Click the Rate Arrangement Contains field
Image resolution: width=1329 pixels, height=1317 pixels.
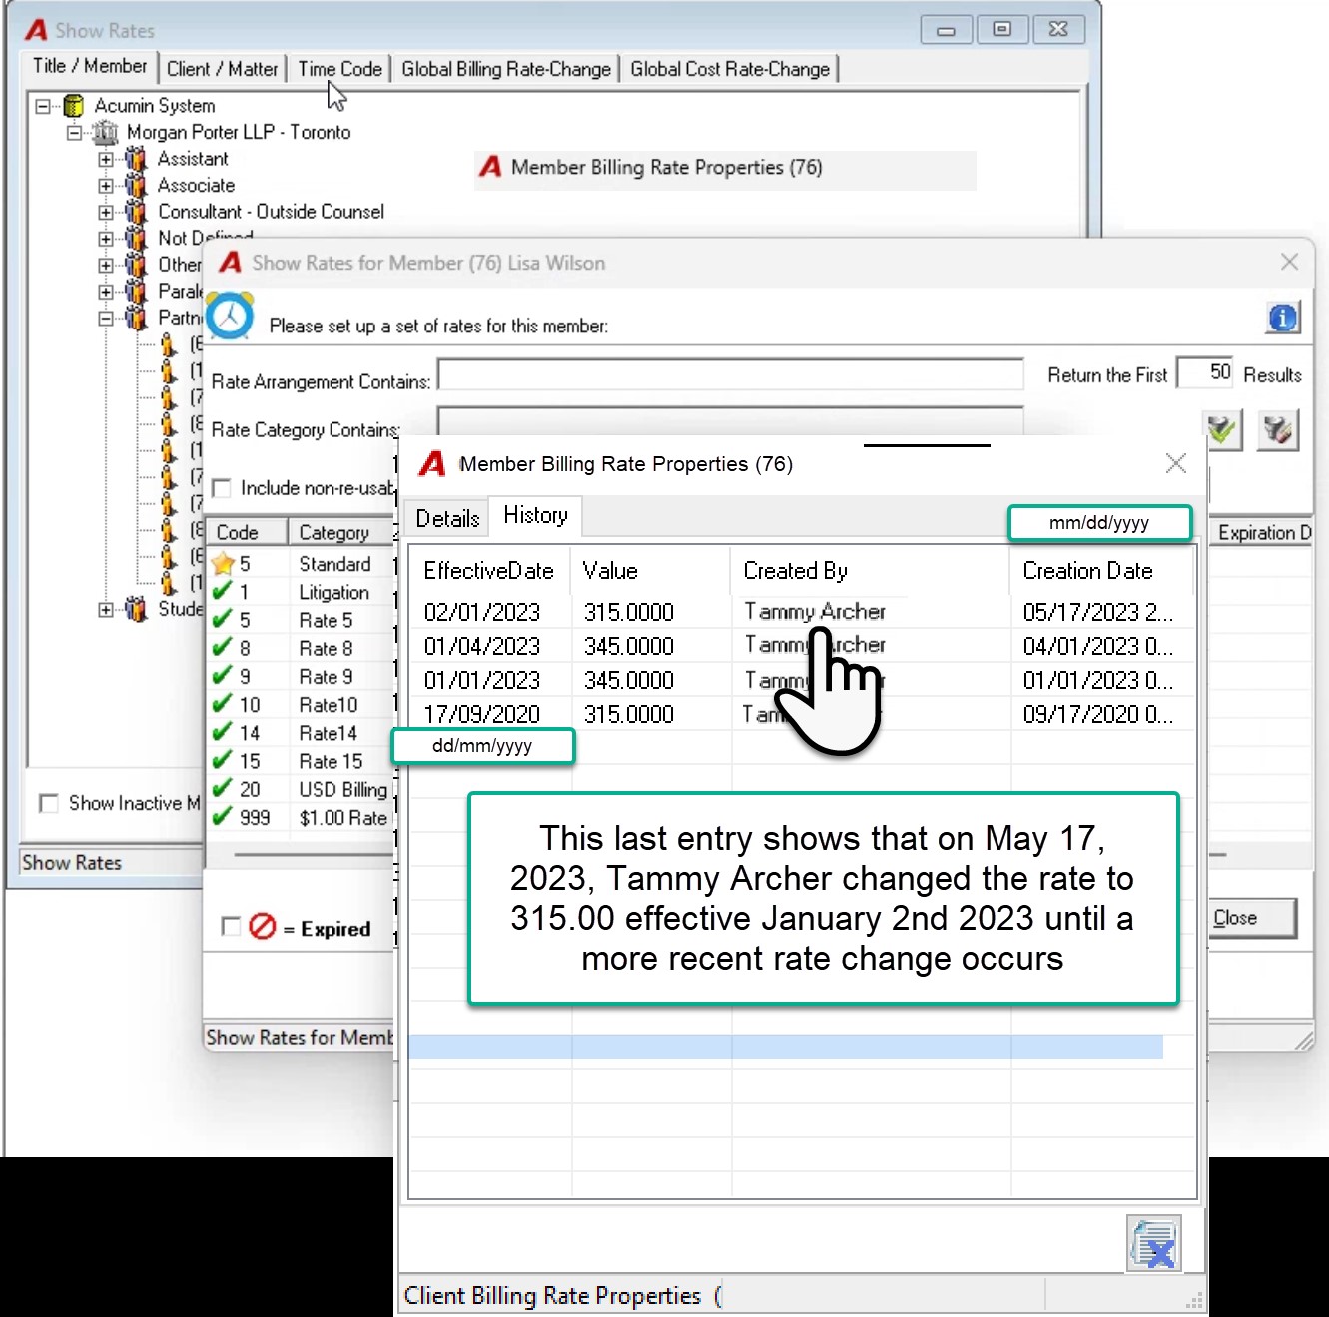(x=731, y=375)
